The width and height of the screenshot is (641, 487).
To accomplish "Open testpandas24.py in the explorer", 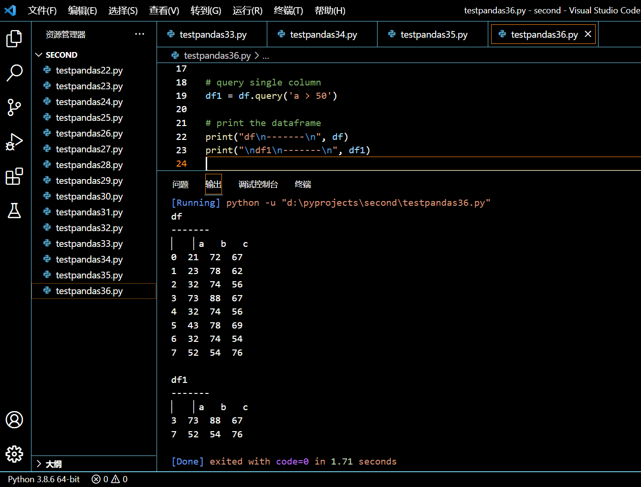I will (94, 102).
